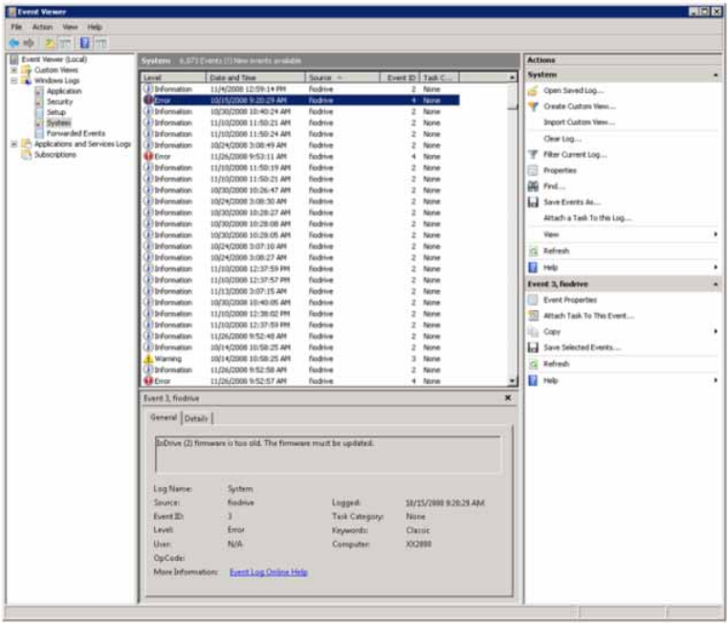Collapse the Windows Logs tree node
This screenshot has width=728, height=623.
[13, 80]
